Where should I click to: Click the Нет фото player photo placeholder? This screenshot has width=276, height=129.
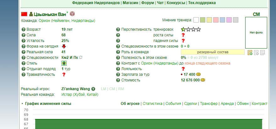click(256, 33)
